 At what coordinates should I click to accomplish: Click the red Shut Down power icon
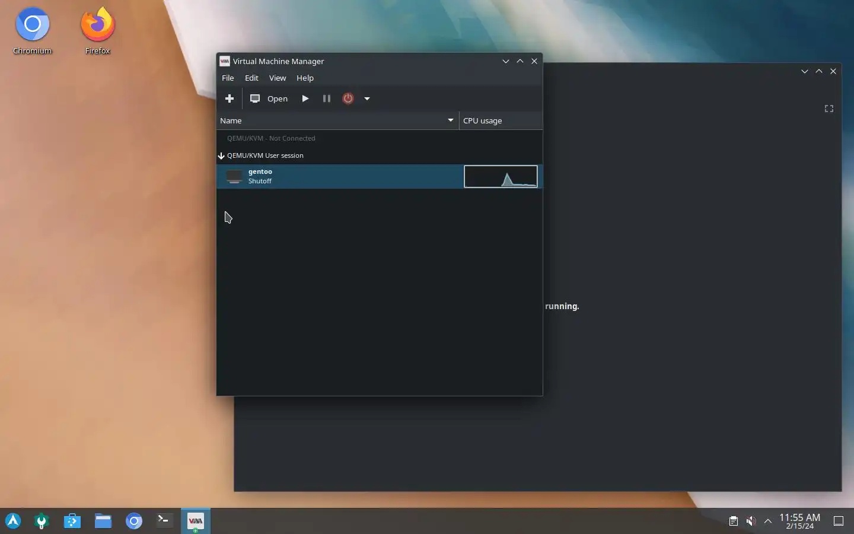tap(348, 98)
